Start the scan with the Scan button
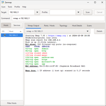This screenshot has height=106, width=106. pyautogui.click(x=88, y=12)
